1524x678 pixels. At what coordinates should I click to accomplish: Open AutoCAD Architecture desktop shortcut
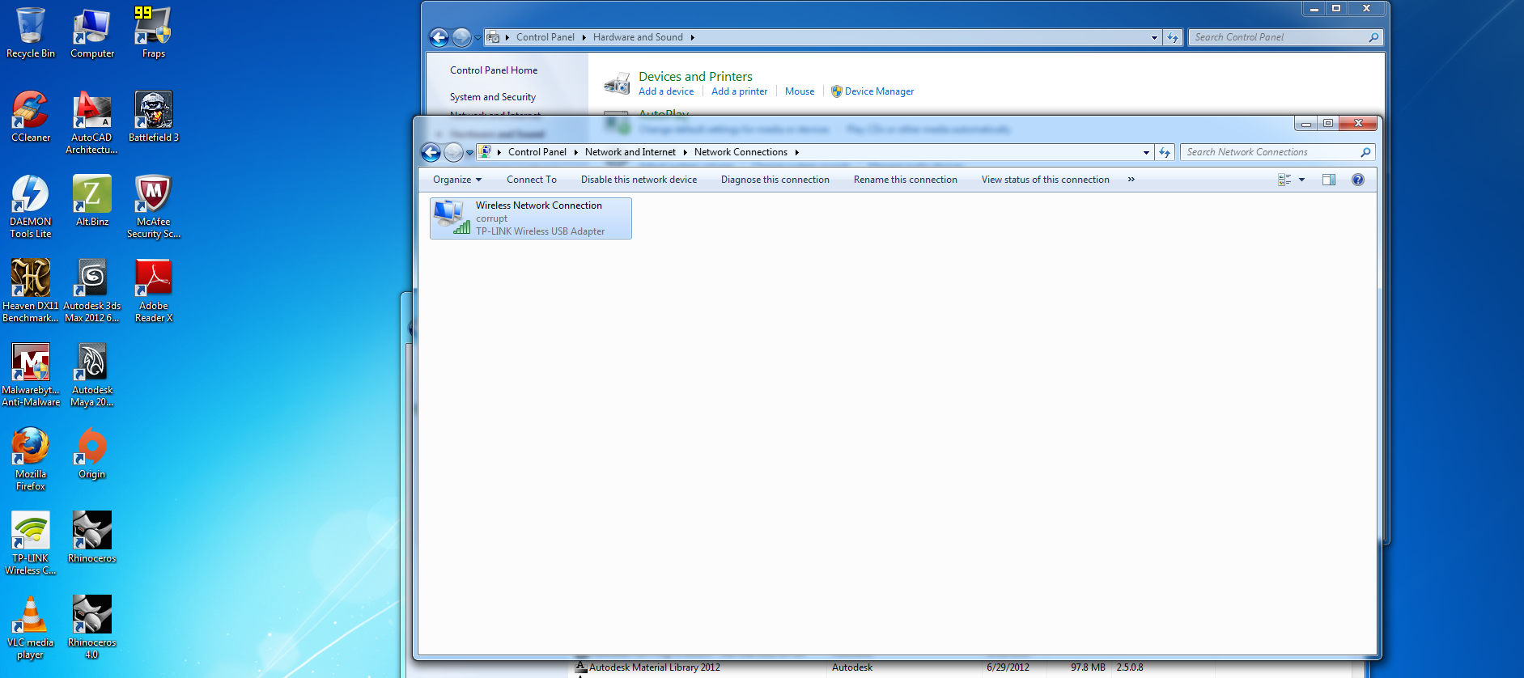coord(92,123)
